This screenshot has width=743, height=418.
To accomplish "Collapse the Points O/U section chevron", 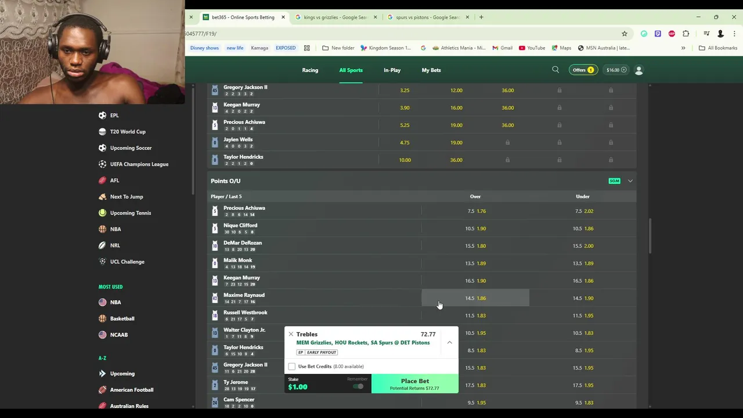I will click(x=630, y=181).
